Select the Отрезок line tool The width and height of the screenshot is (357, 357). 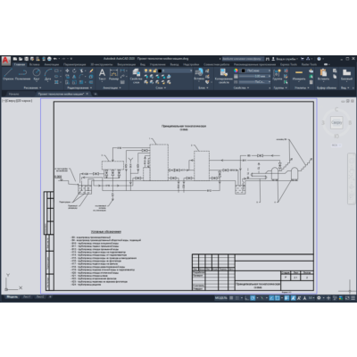[x=8, y=74]
